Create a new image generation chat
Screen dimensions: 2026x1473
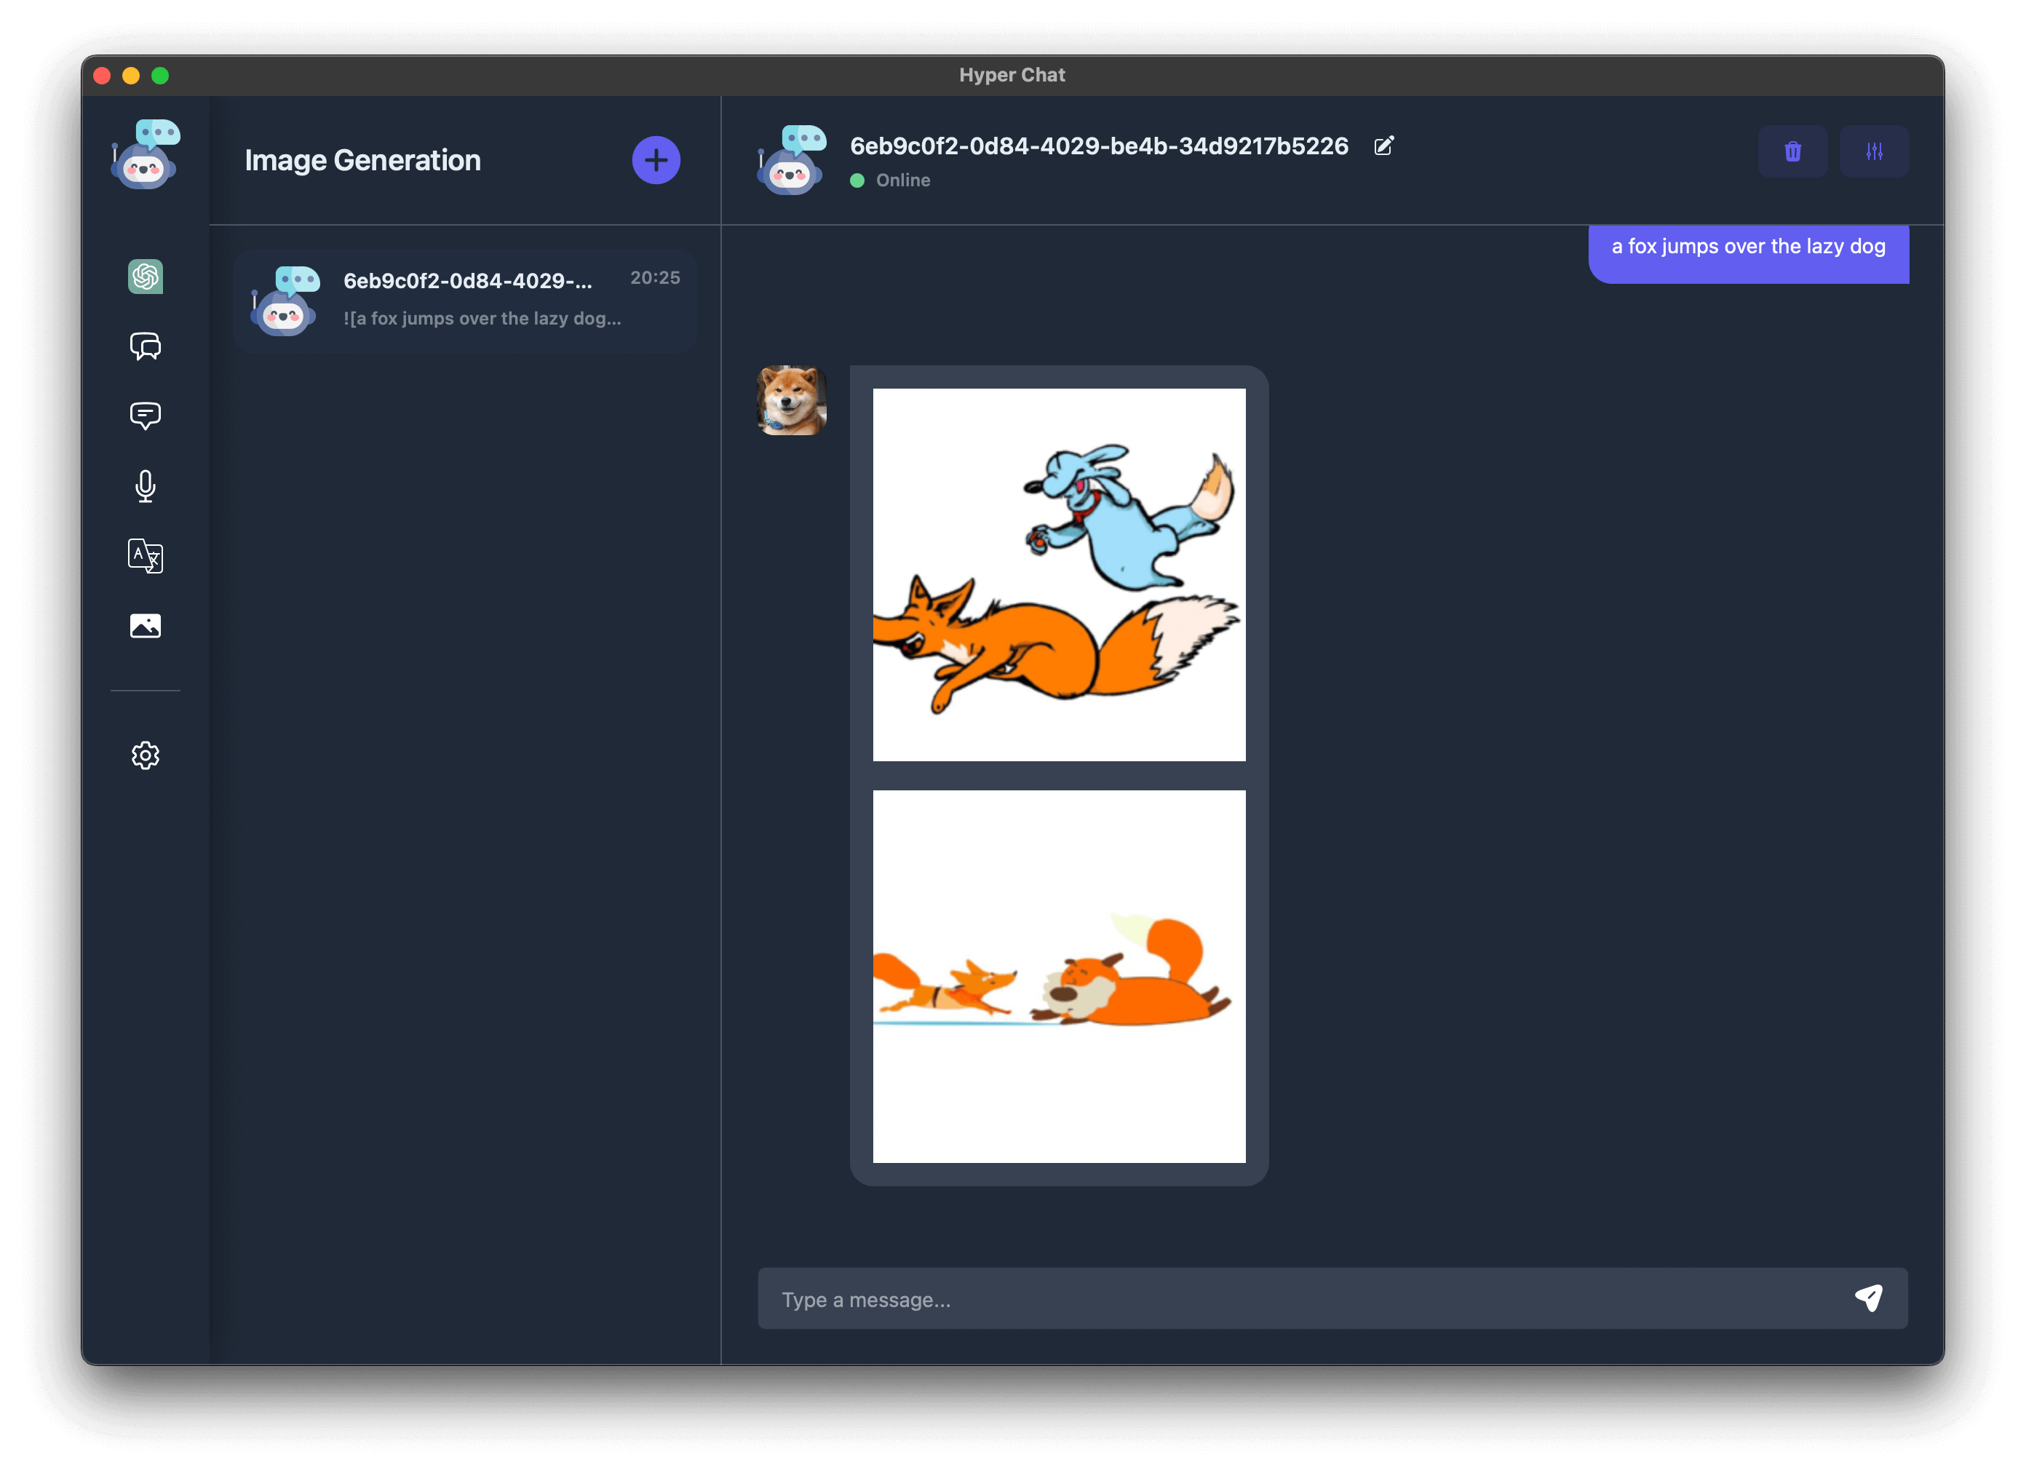click(656, 160)
